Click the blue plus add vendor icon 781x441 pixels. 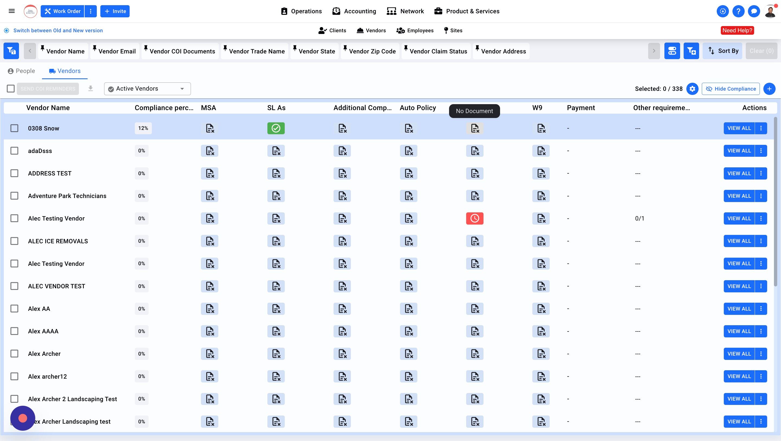[x=769, y=89]
